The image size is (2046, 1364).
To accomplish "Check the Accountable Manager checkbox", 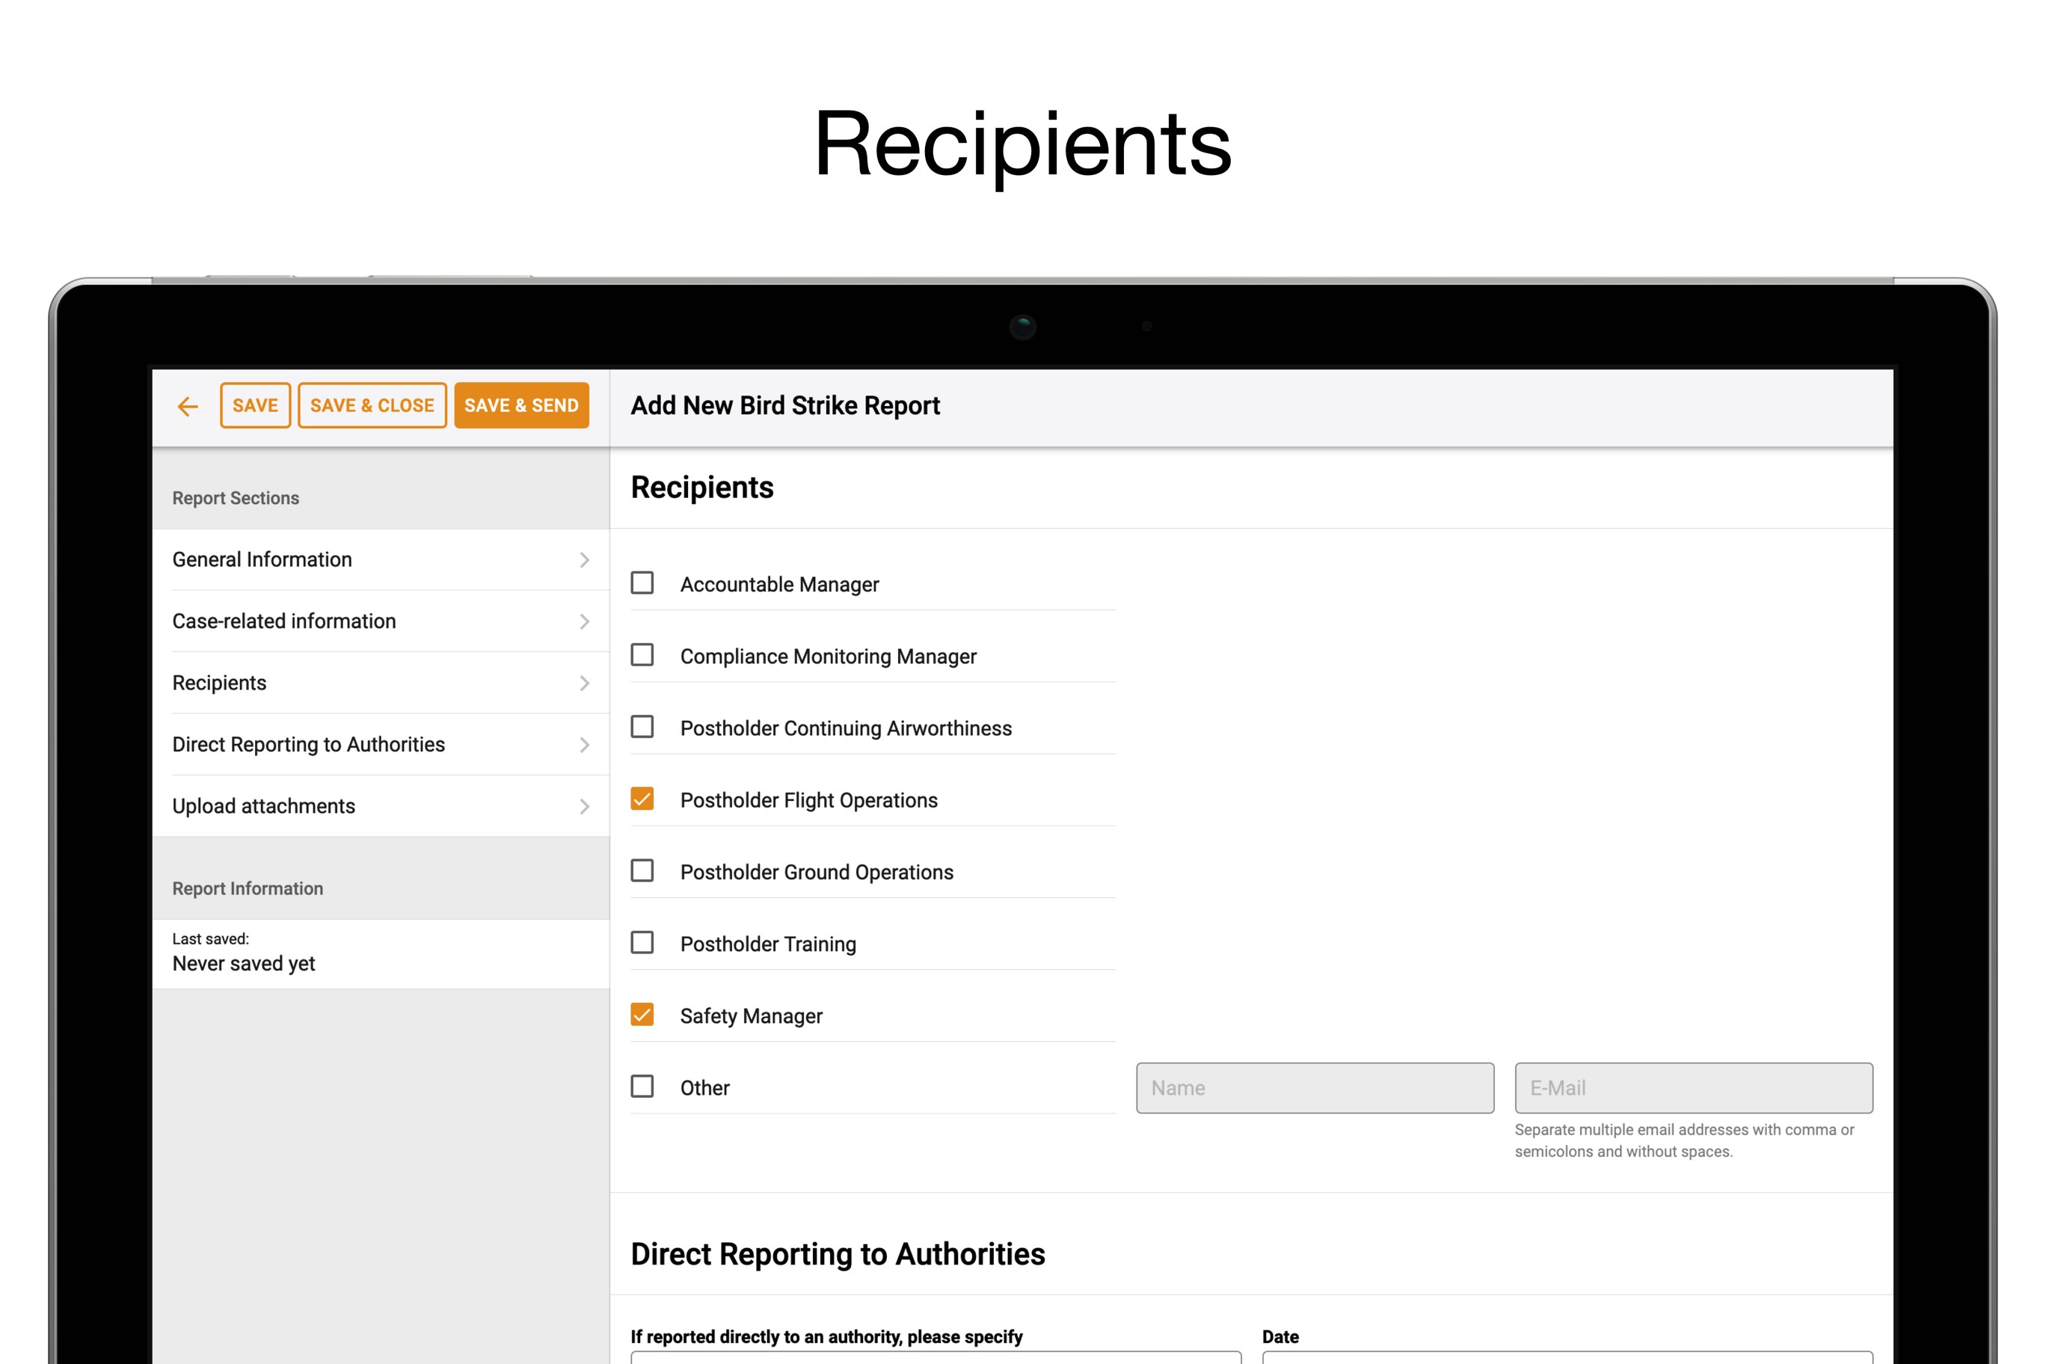I will tap(642, 583).
